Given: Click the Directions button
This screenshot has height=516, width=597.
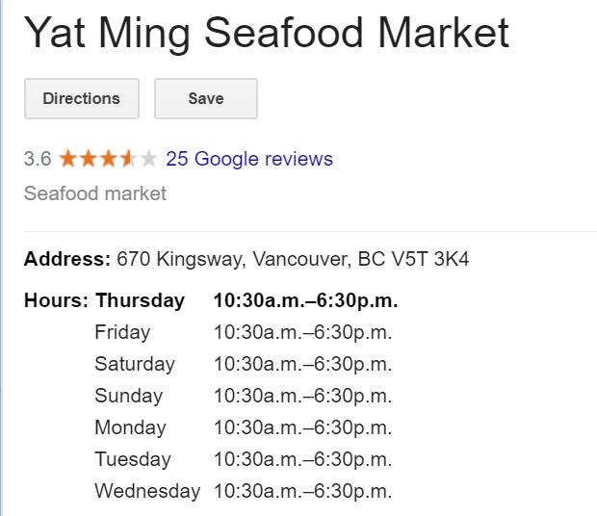Looking at the screenshot, I should click(x=82, y=98).
